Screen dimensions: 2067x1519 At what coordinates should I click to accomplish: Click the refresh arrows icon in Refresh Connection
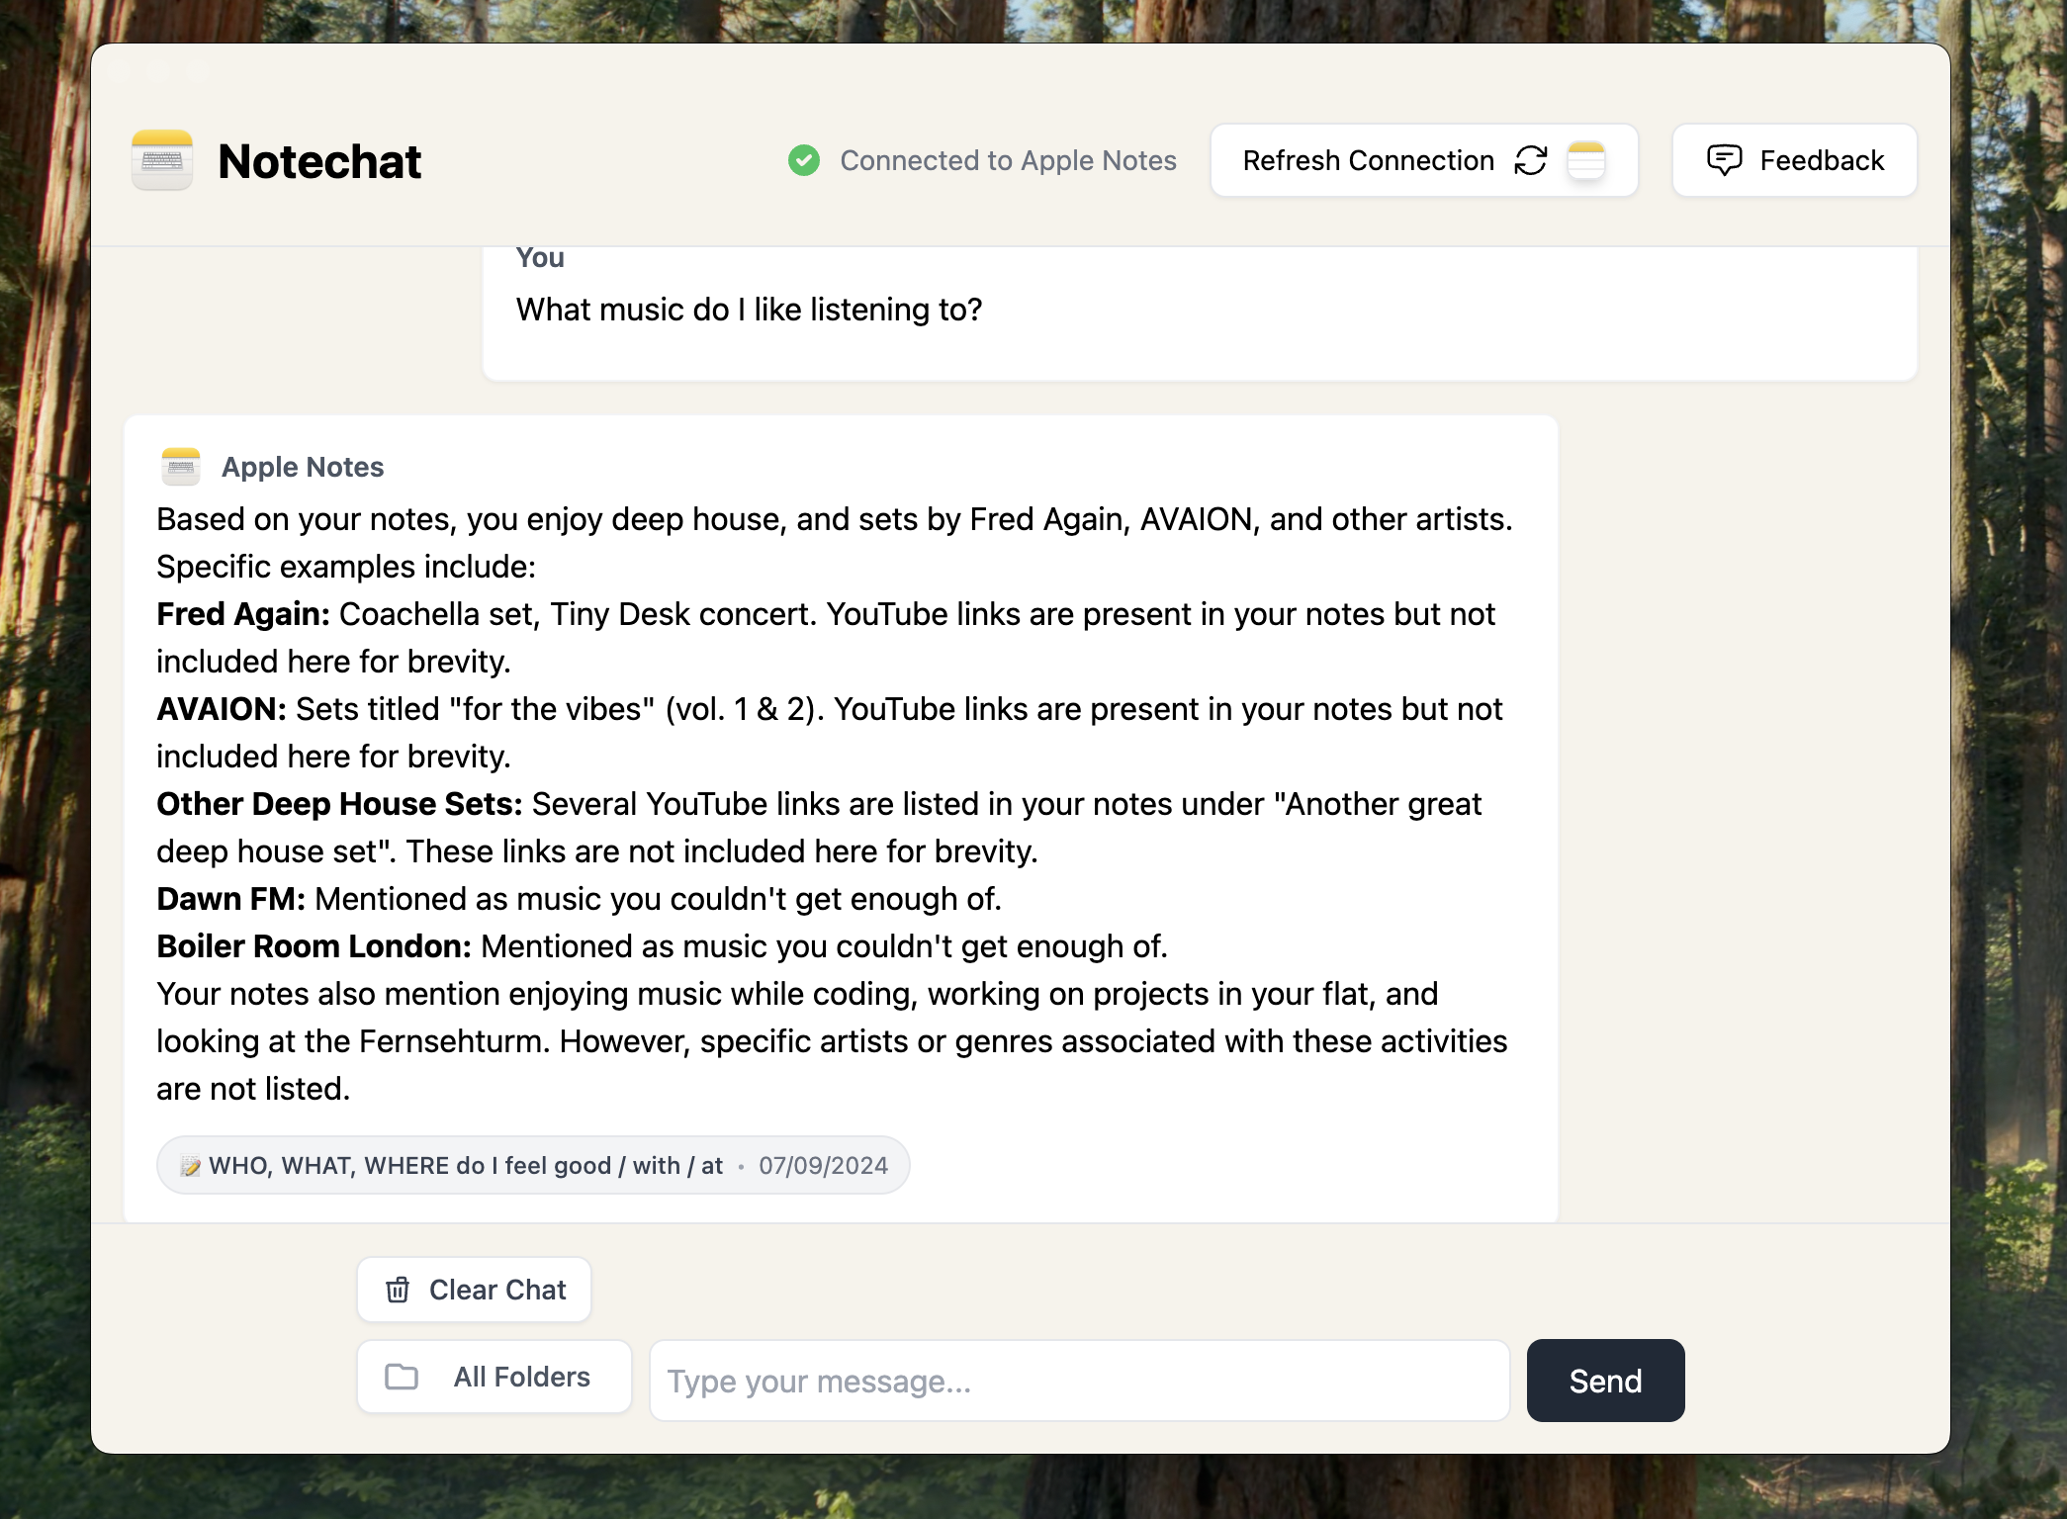[x=1530, y=160]
